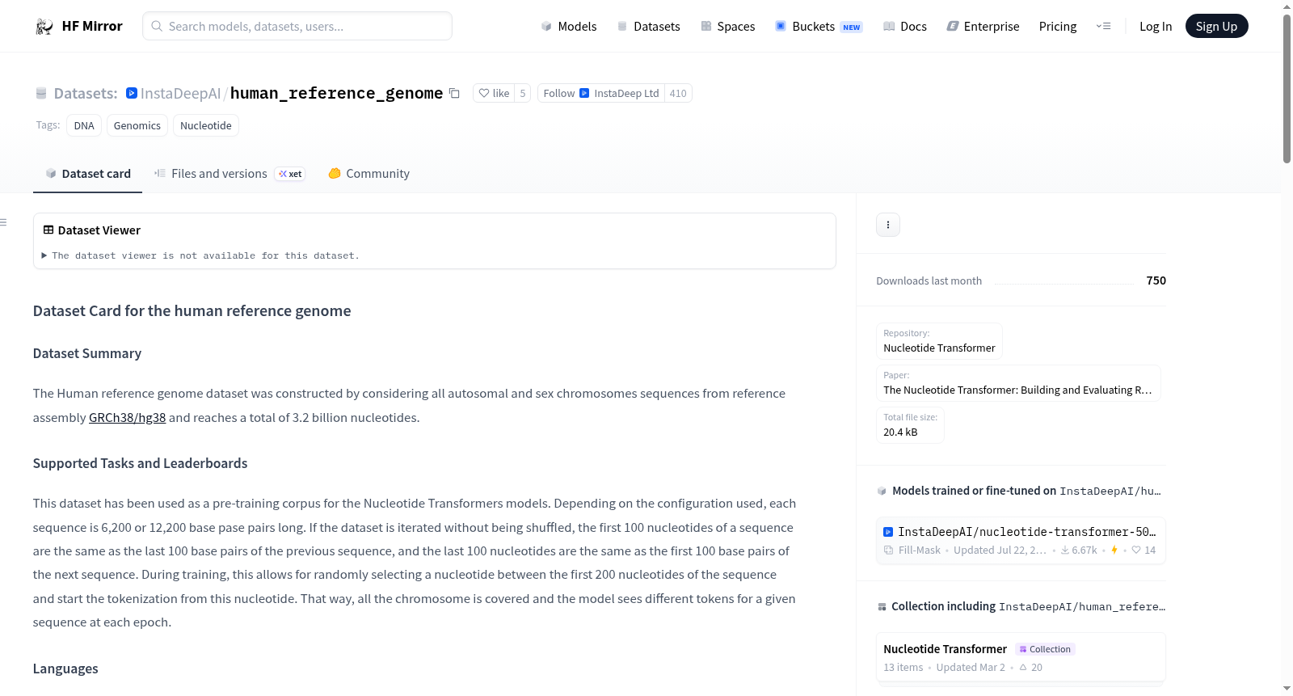Click the search magnifier icon
Image resolution: width=1293 pixels, height=696 pixels.
[158, 27]
